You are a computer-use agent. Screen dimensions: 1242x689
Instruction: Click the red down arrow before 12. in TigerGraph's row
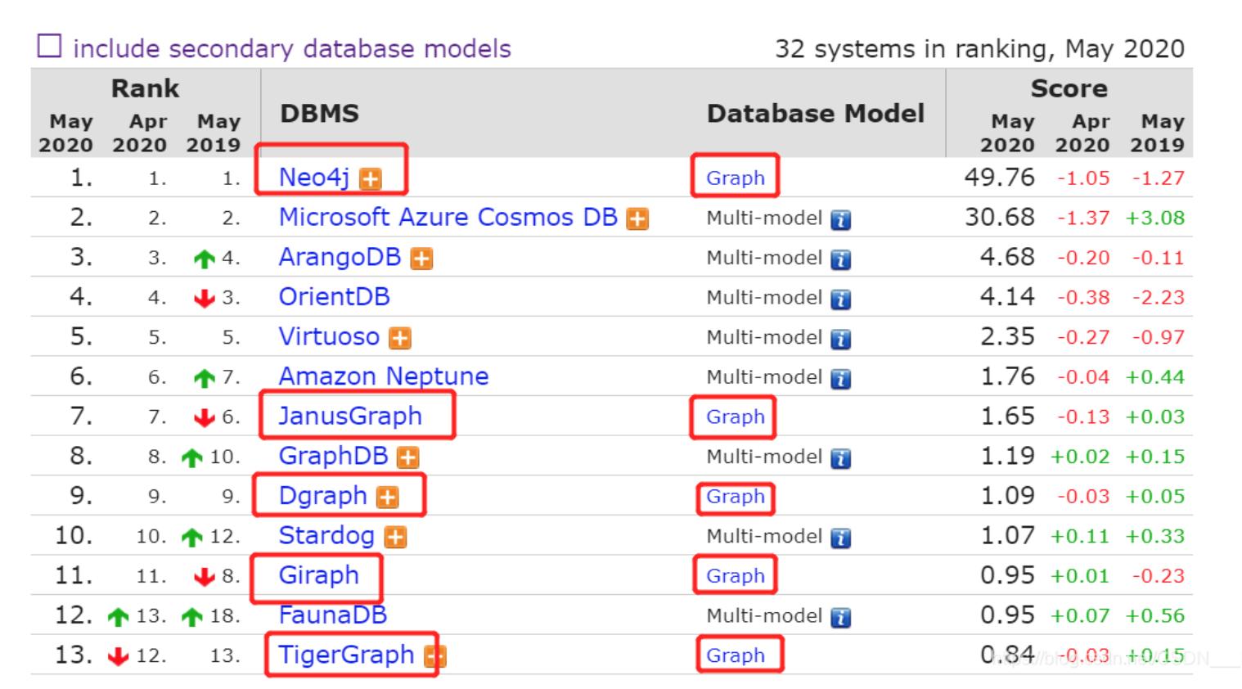(x=119, y=656)
